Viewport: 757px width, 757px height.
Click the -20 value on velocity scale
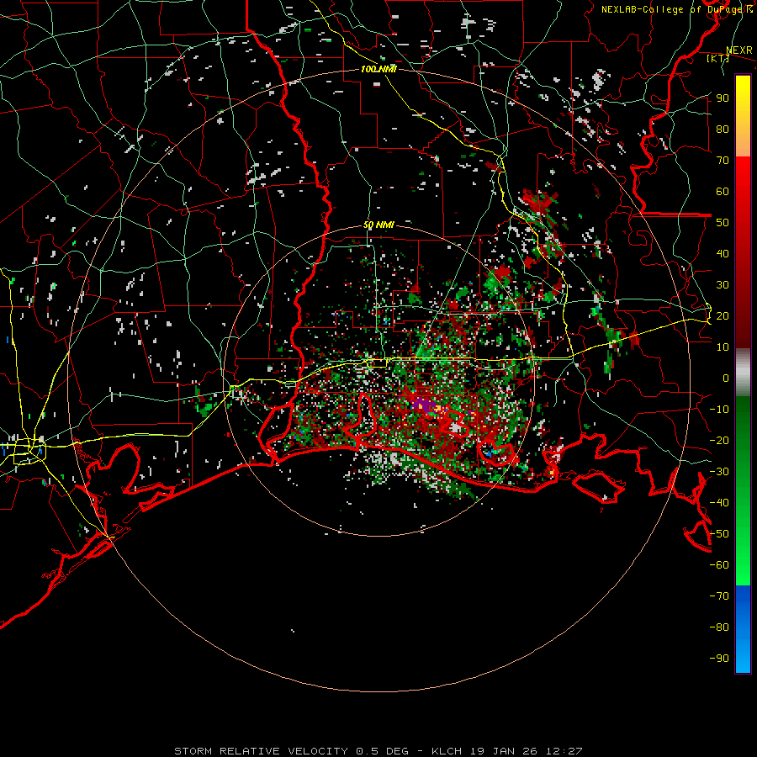coord(719,440)
